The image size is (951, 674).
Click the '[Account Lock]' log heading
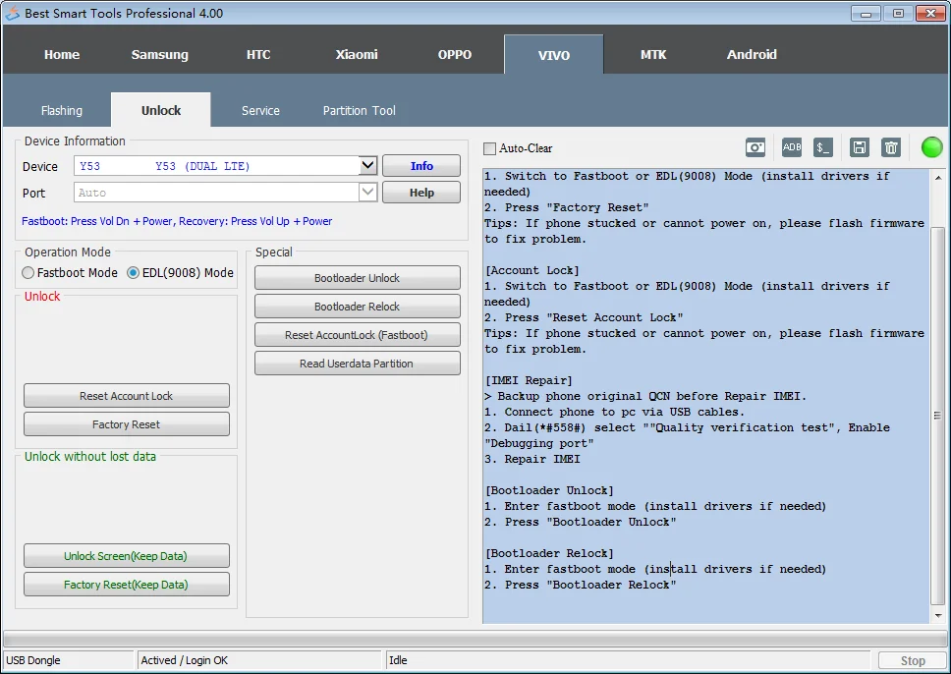[531, 270]
